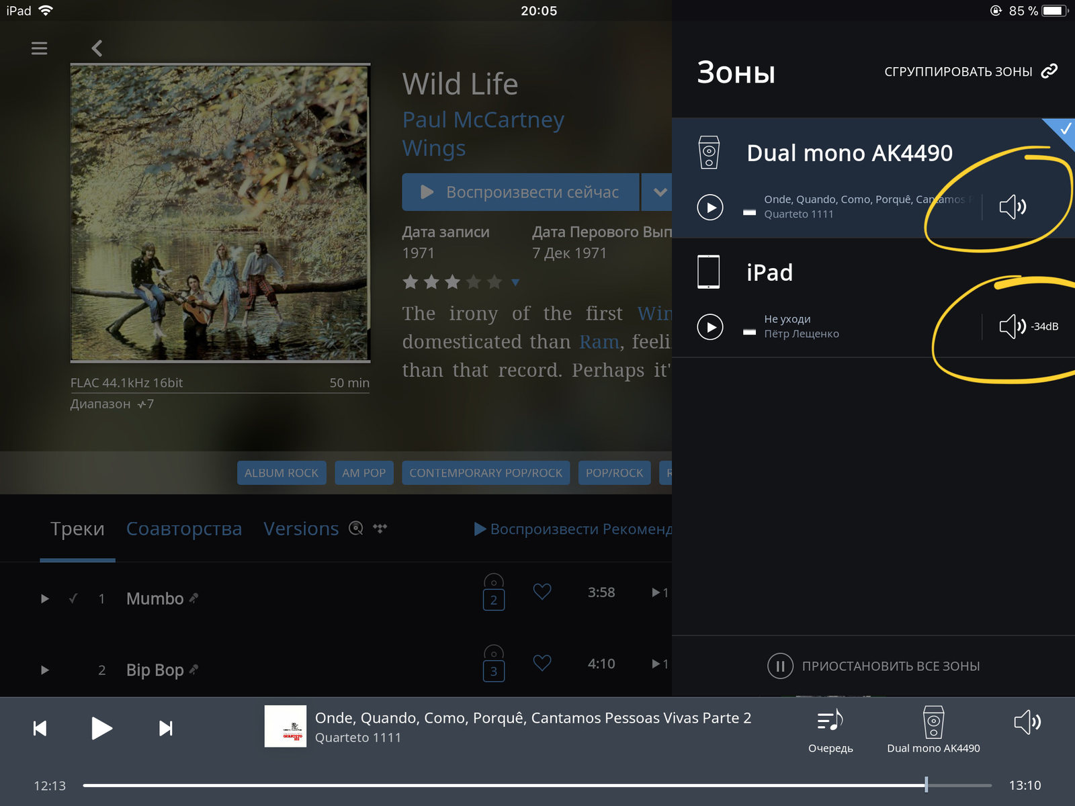Seek on the playback progress bar
The image size is (1075, 806).
tap(537, 785)
